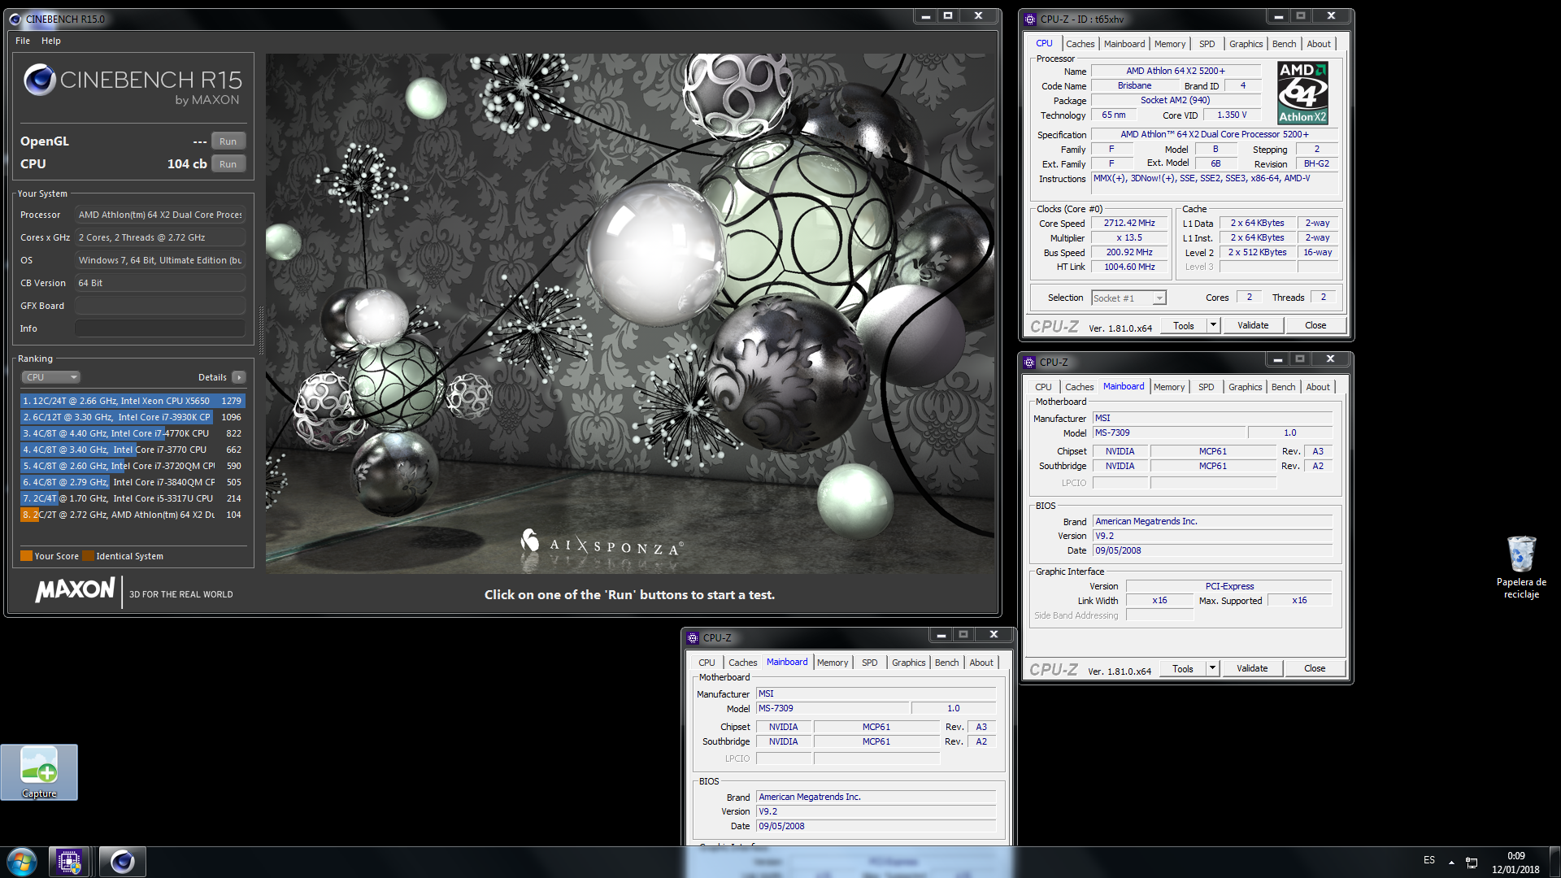Click the AMD Athlon X2 logo

point(1302,93)
